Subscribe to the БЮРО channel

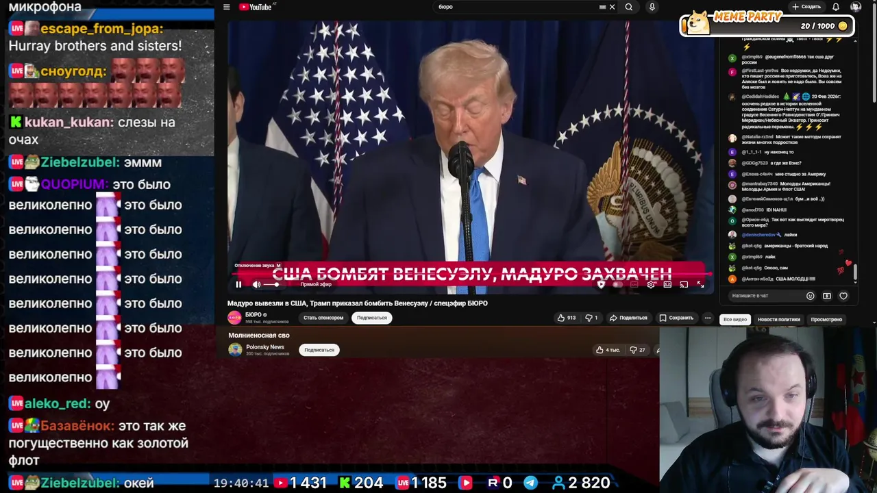372,318
